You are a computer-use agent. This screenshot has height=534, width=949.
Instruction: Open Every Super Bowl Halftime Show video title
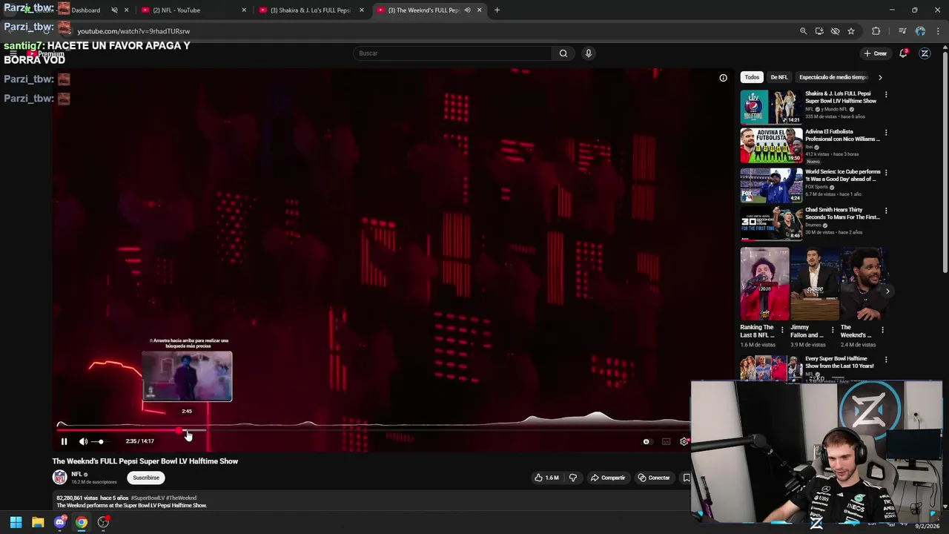(x=839, y=362)
